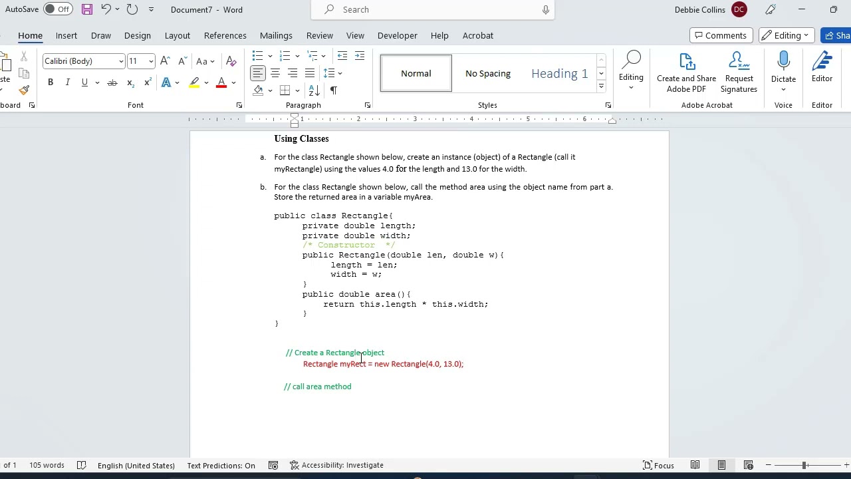
Task: Apply the Normal style
Action: pyautogui.click(x=416, y=73)
